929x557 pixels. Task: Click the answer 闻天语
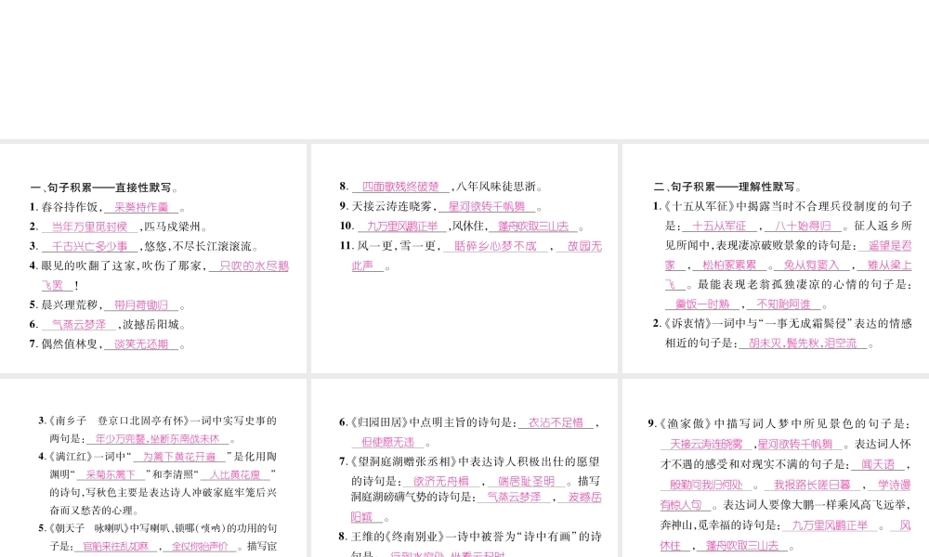[x=878, y=465]
